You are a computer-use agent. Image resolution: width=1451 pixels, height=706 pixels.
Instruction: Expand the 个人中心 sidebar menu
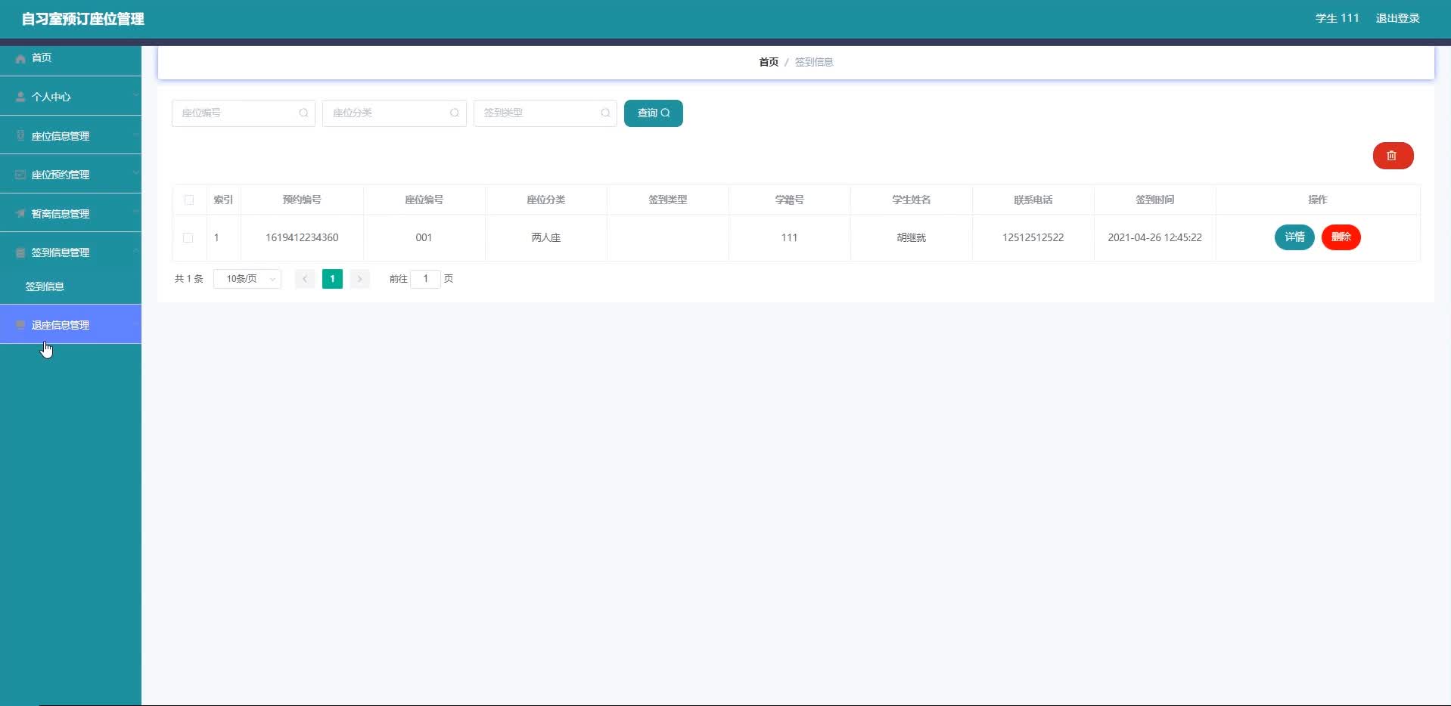(70, 96)
